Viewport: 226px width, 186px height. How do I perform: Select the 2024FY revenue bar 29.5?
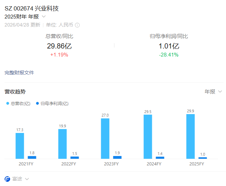148,137
